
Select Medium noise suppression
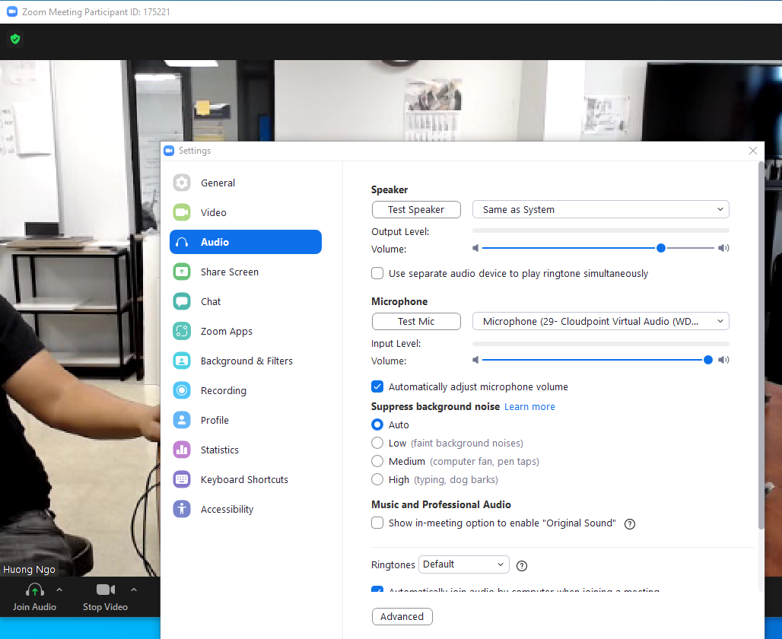[x=377, y=462]
